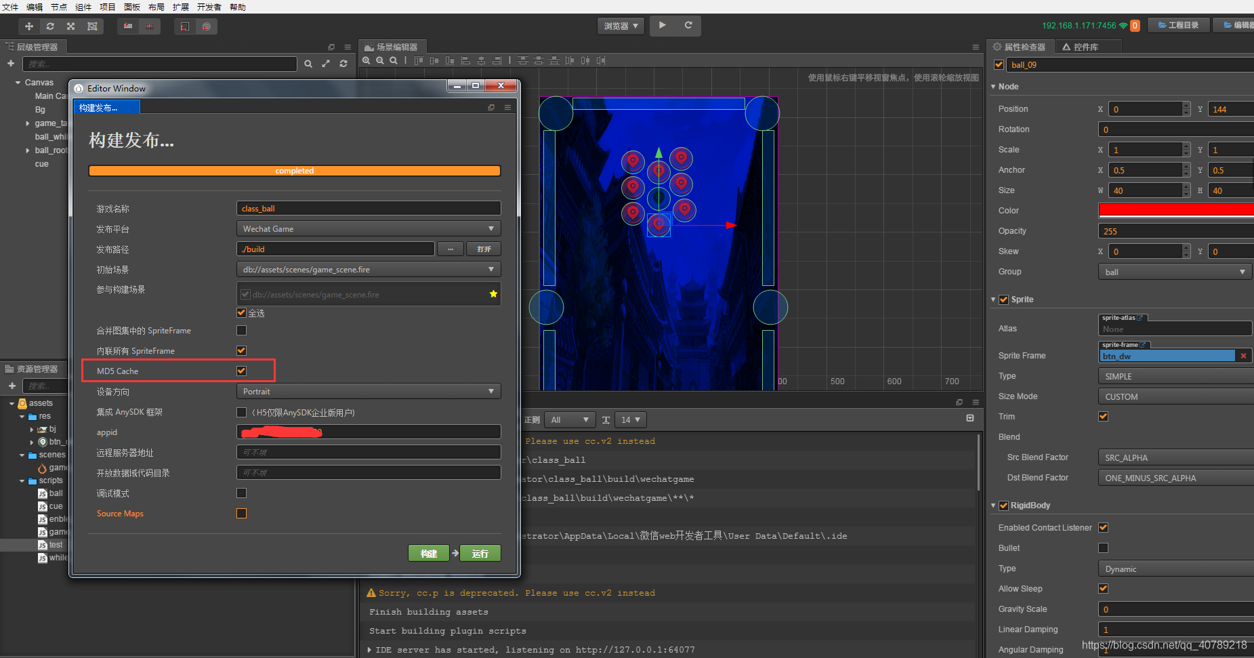Click the 游戏名称 class_ball input field
Screen dimensions: 1254x658
tap(369, 208)
